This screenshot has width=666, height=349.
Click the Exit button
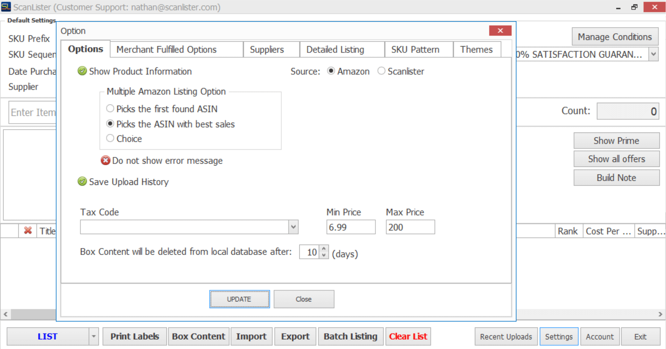click(640, 337)
